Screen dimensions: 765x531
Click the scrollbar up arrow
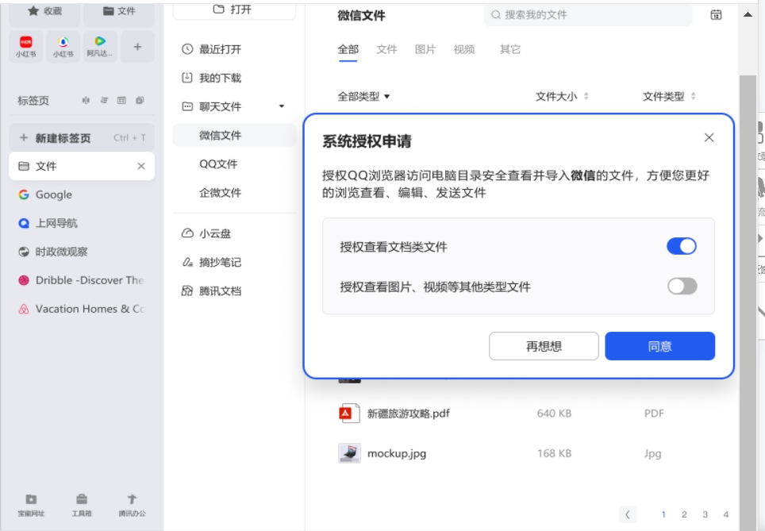(748, 14)
